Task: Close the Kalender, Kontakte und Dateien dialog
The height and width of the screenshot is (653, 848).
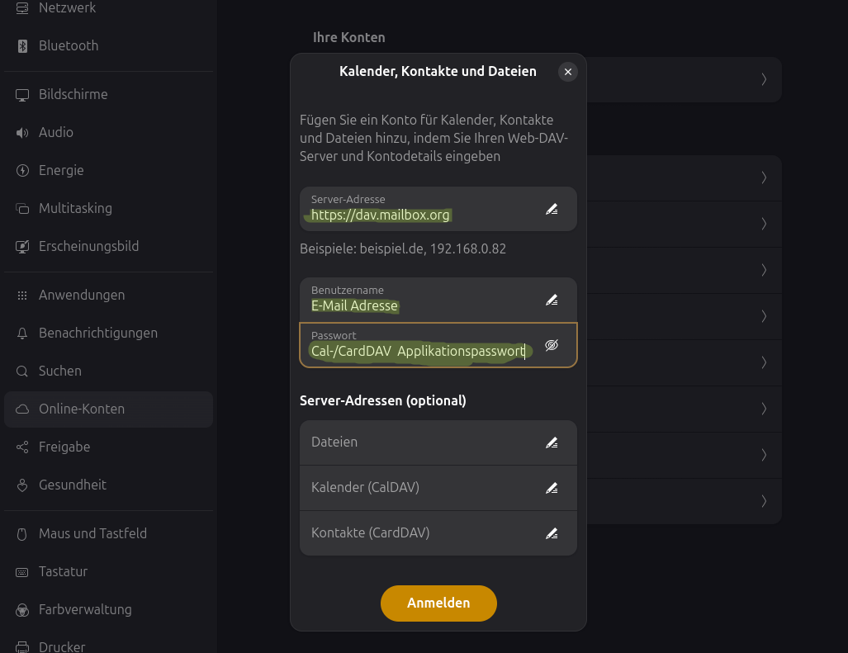Action: tap(567, 72)
